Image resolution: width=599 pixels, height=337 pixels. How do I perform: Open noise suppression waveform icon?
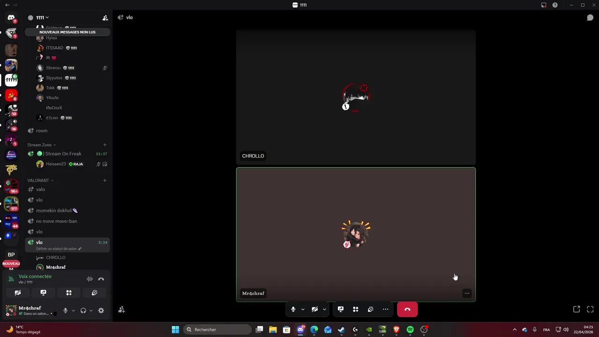click(x=90, y=279)
